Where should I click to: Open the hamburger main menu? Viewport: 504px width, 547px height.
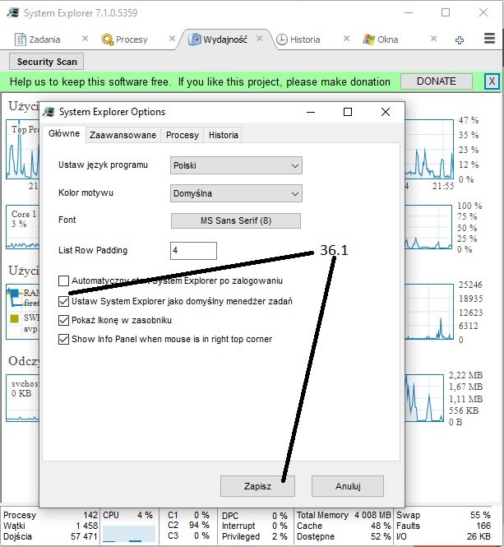click(x=489, y=39)
